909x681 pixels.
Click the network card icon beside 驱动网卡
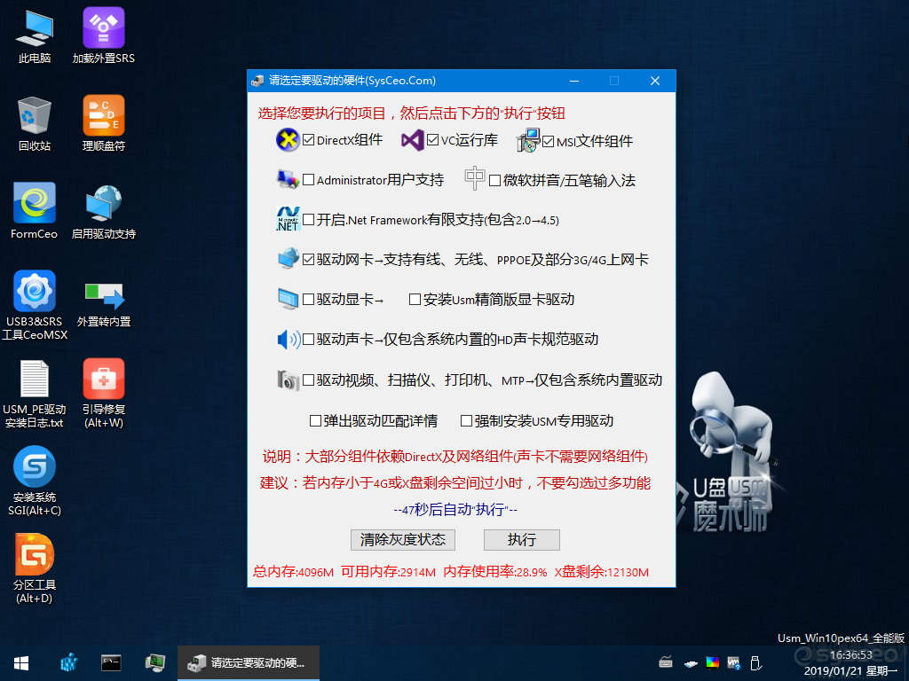289,258
